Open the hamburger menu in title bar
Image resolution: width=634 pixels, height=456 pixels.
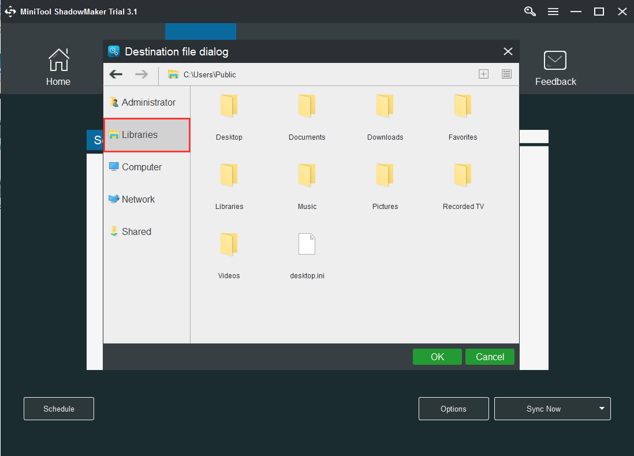pos(553,12)
